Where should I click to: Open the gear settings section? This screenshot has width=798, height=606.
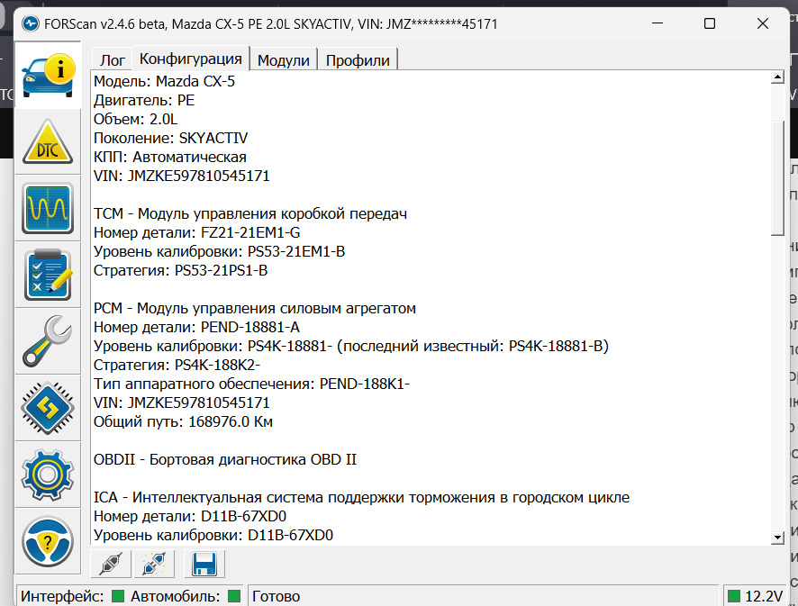coord(49,475)
